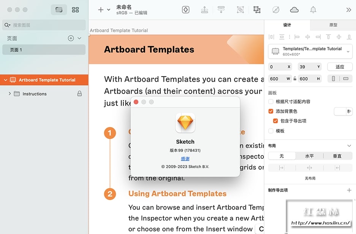Screen dimensions: 356x234
Task: Add export with 制作导出项 plus
Action: coord(349,190)
